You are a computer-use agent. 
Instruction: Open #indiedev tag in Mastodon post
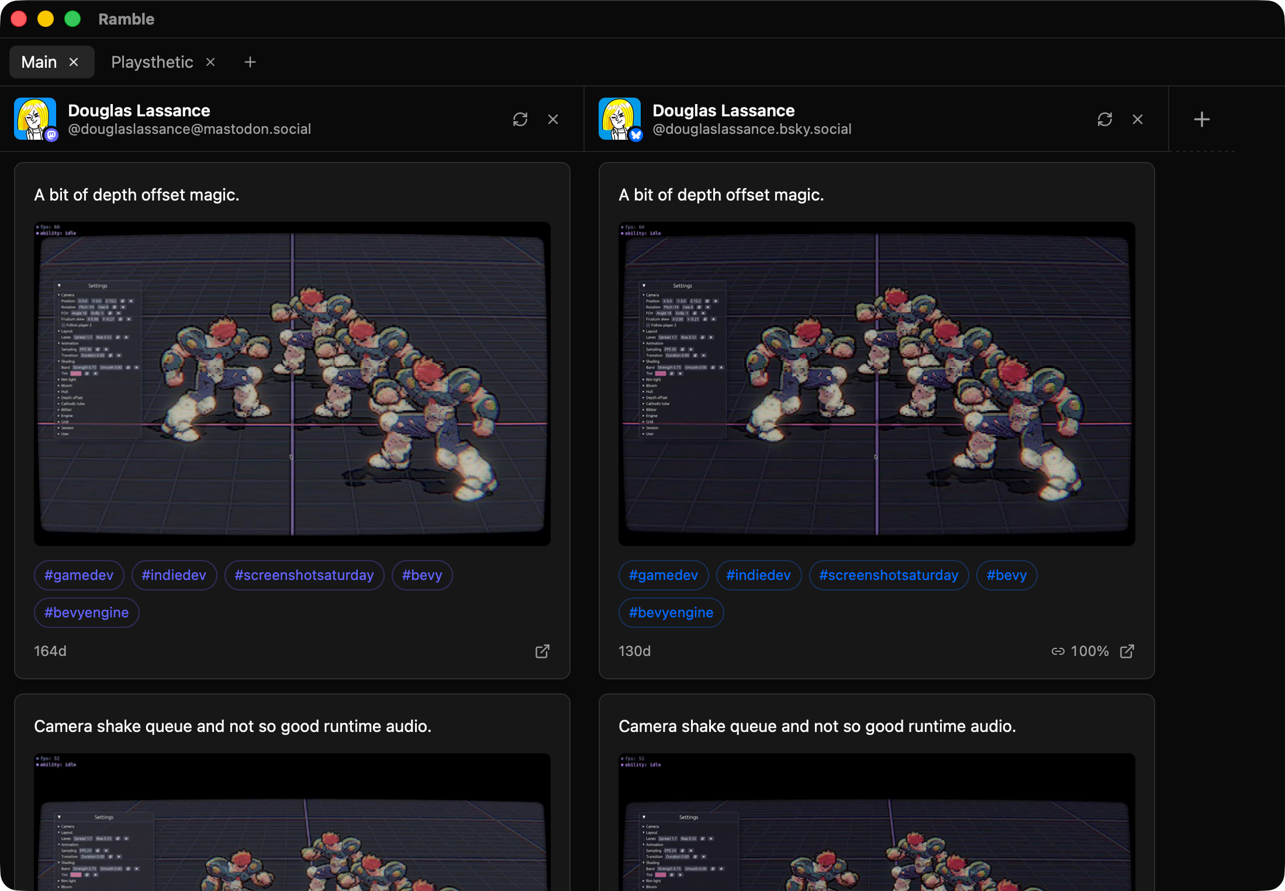pos(174,575)
